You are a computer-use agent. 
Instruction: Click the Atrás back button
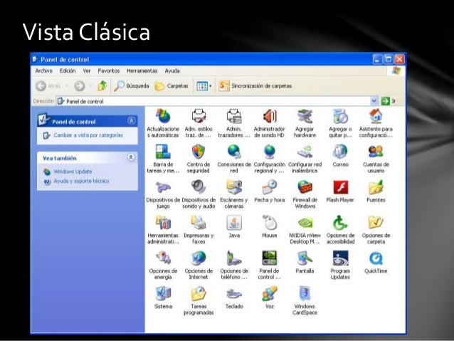click(x=48, y=85)
